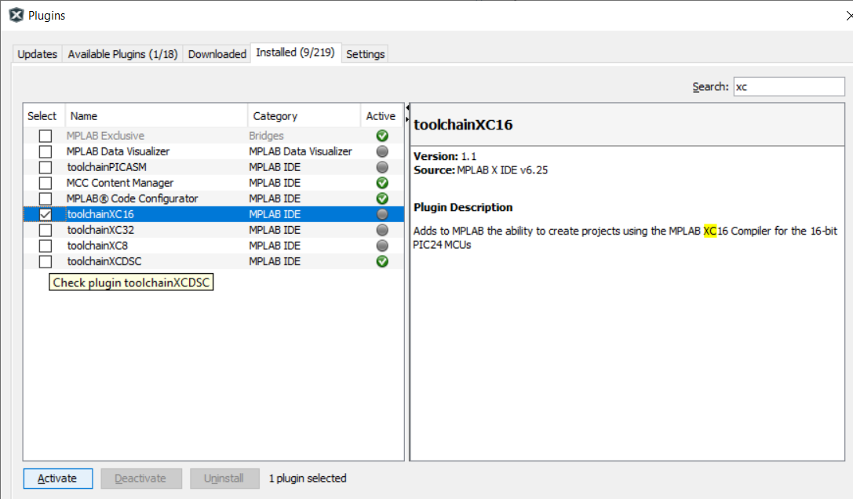853x499 pixels.
Task: Click gray status icon for MPLAB Data Visualizer
Action: point(382,151)
